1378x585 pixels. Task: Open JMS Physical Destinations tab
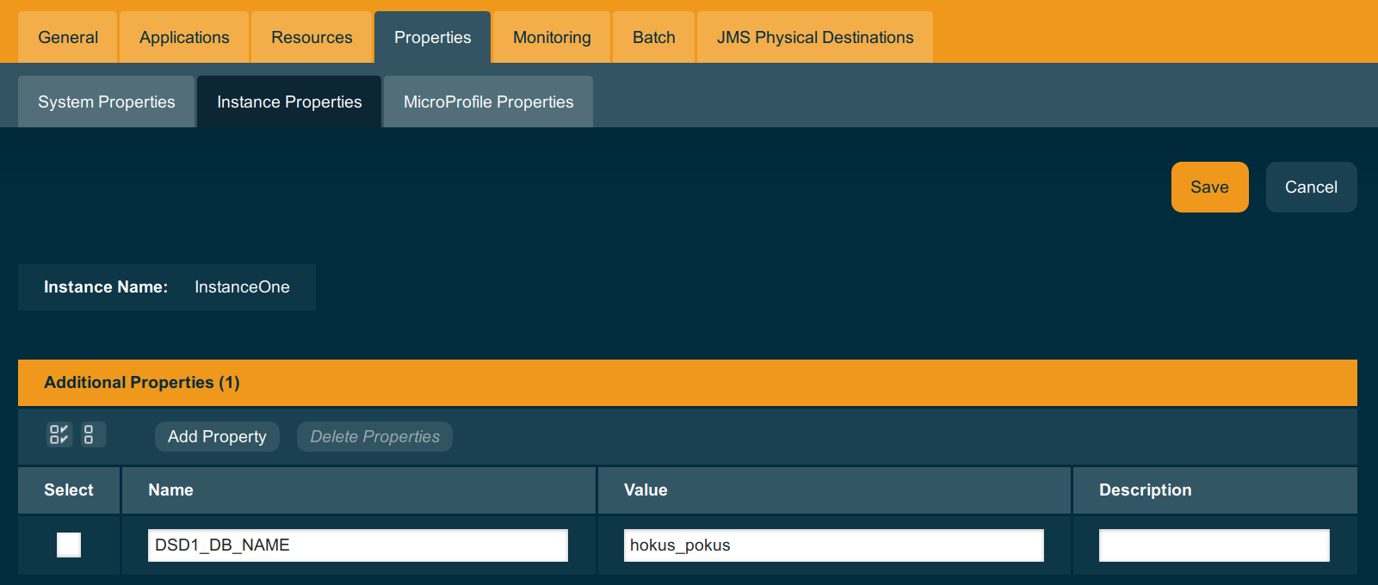[x=814, y=38]
